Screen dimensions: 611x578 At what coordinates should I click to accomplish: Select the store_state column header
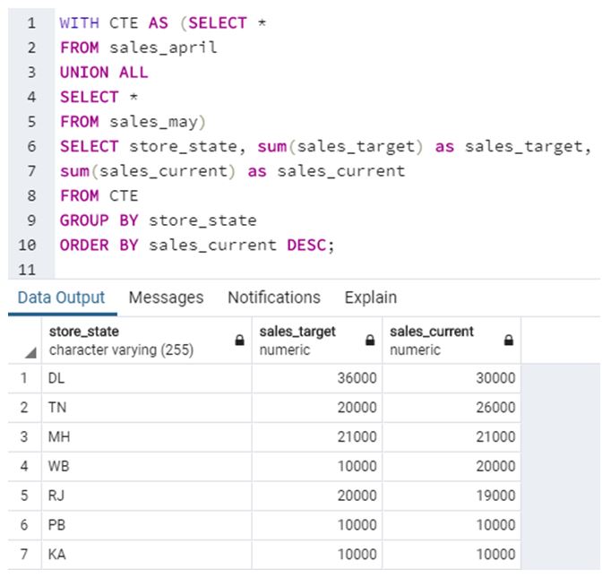click(134, 341)
